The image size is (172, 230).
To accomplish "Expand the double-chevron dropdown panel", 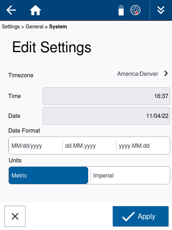I will coord(161,10).
